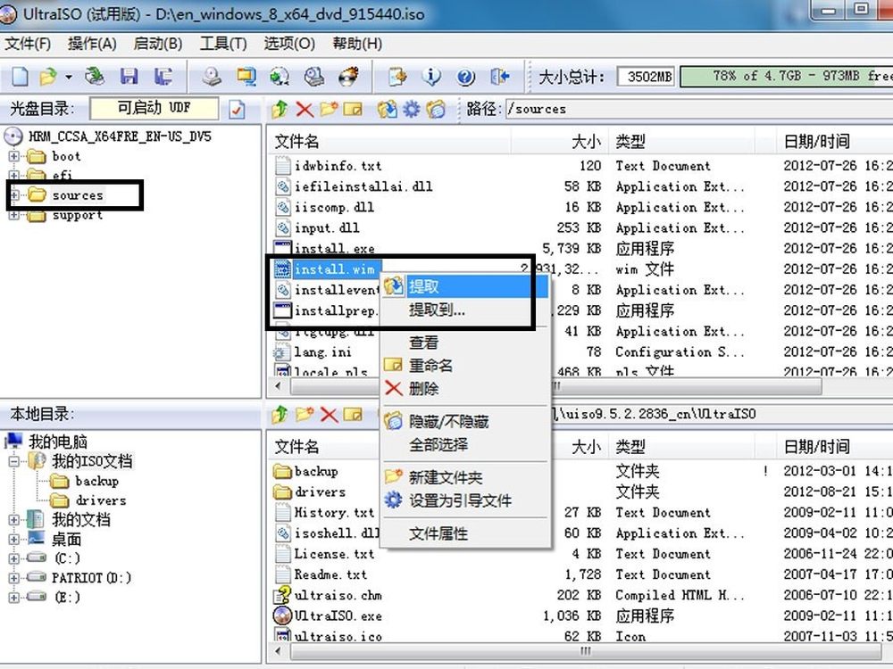Click New Folder icon in the local directory toolbar

[305, 414]
